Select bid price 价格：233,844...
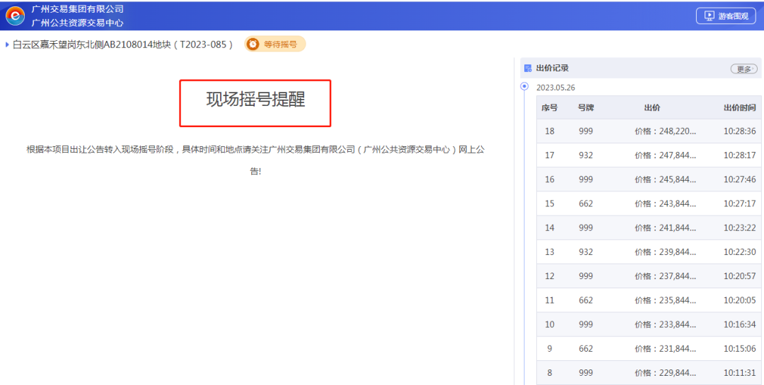The width and height of the screenshot is (764, 385). pos(665,325)
